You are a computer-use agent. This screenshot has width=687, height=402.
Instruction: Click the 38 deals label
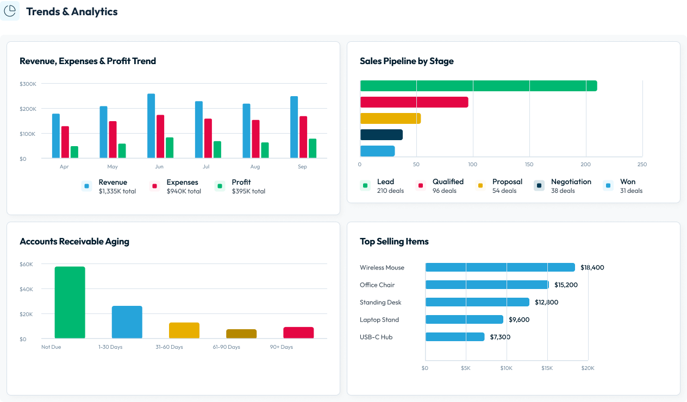pyautogui.click(x=563, y=191)
